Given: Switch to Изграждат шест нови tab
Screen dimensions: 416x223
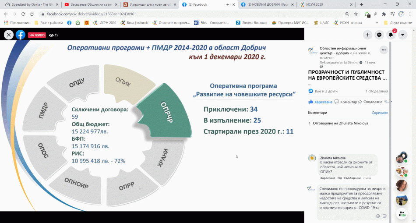Looking at the screenshot, I should (149, 4).
